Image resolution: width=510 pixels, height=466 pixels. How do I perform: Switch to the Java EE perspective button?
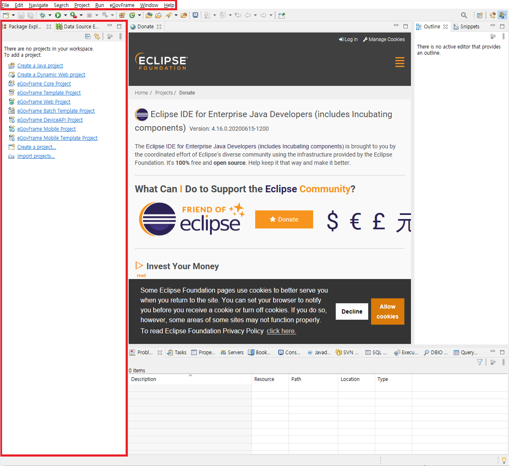click(x=492, y=15)
